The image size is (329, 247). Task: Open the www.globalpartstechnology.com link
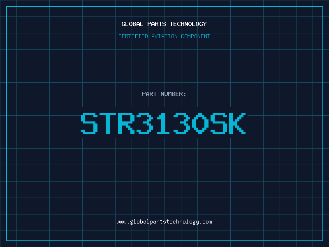pyautogui.click(x=164, y=222)
